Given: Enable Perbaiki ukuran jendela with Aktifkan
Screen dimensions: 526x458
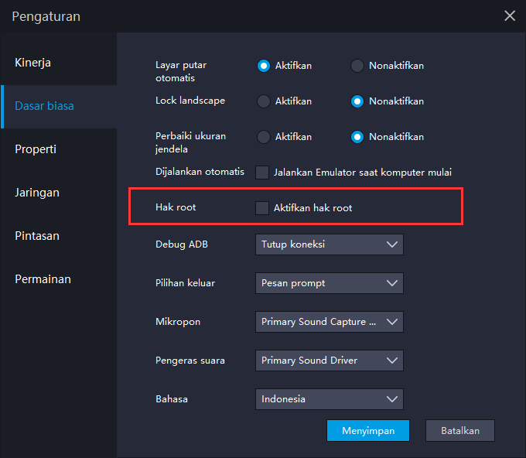Looking at the screenshot, I should [263, 137].
